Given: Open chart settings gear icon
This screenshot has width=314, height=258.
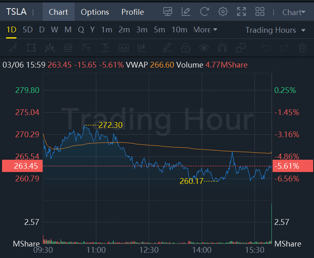Looking at the screenshot, I should pos(223,11).
